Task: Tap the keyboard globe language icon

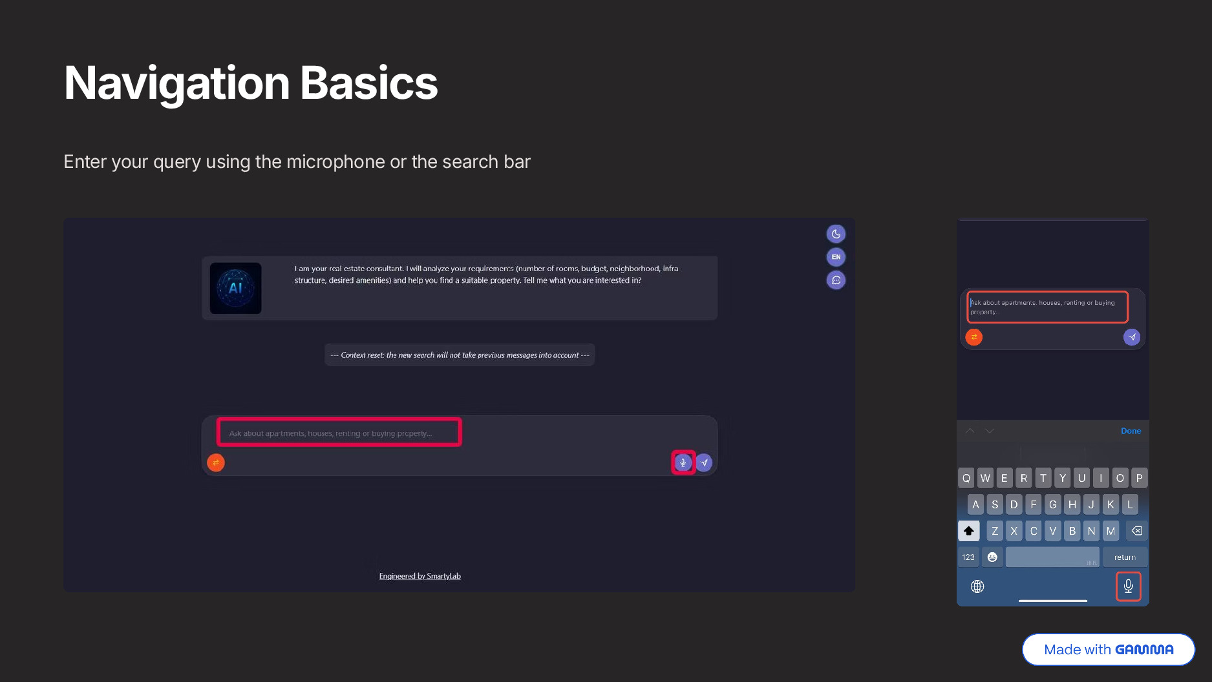Action: tap(977, 586)
